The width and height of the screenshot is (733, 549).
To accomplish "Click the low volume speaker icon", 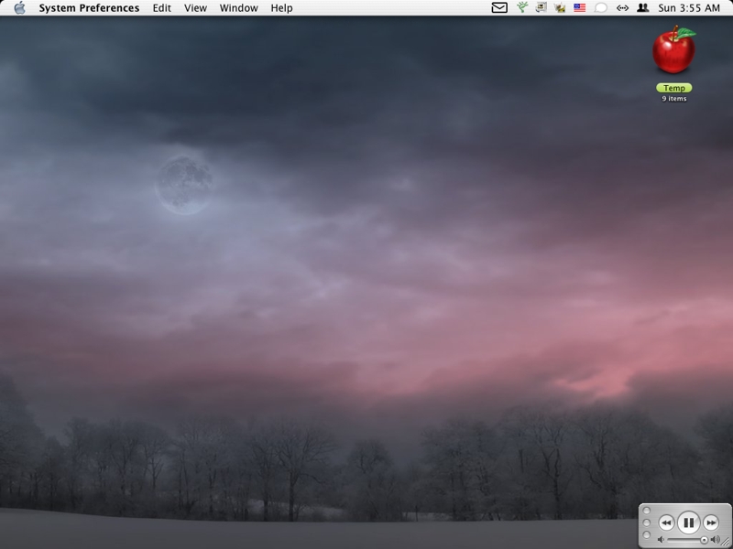I will pos(661,540).
